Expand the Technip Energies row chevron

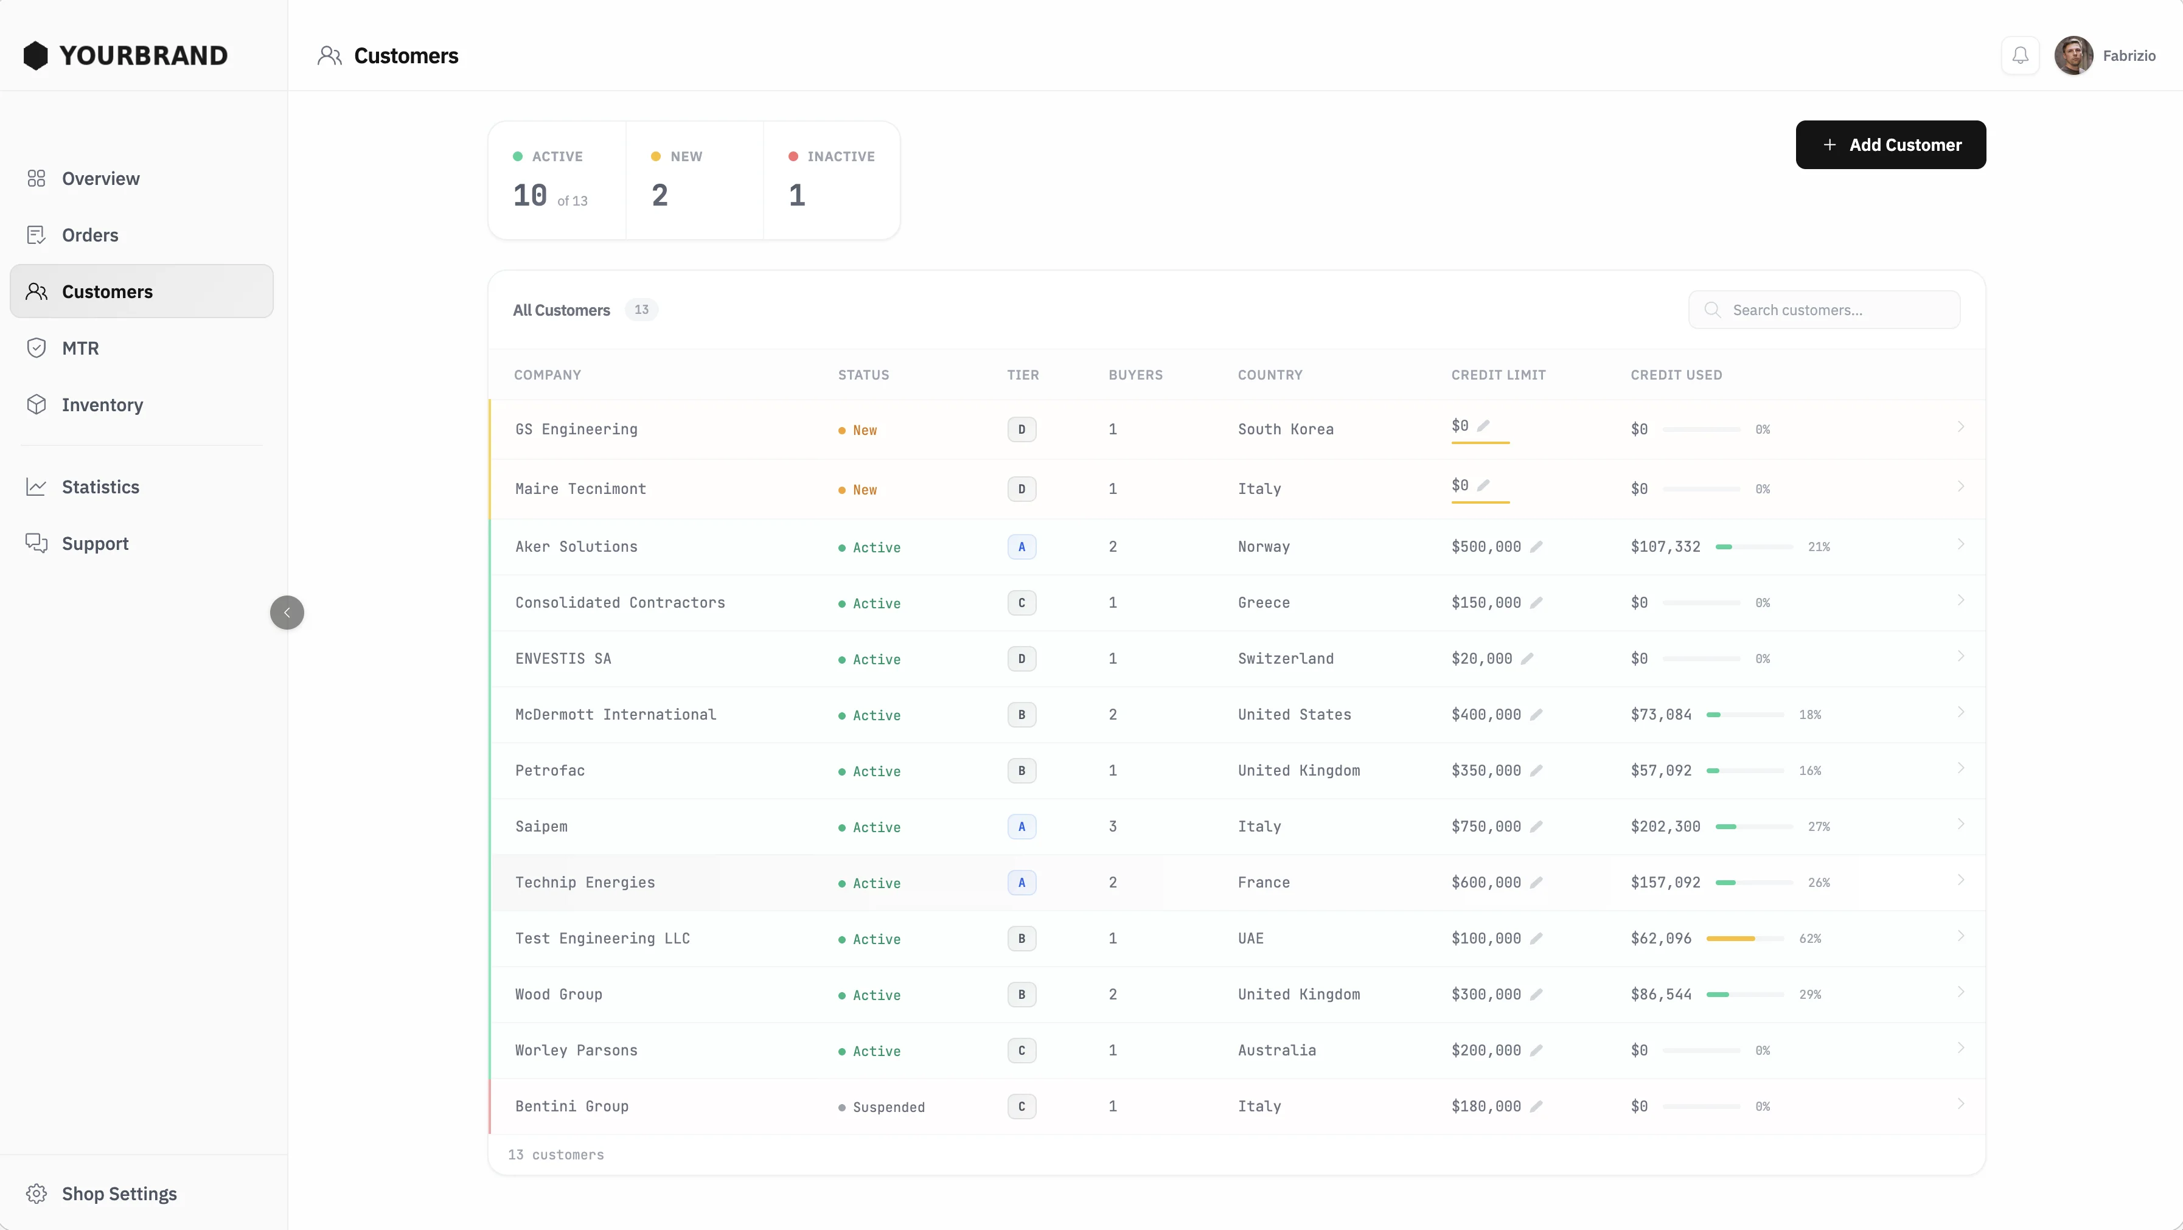click(x=1960, y=881)
